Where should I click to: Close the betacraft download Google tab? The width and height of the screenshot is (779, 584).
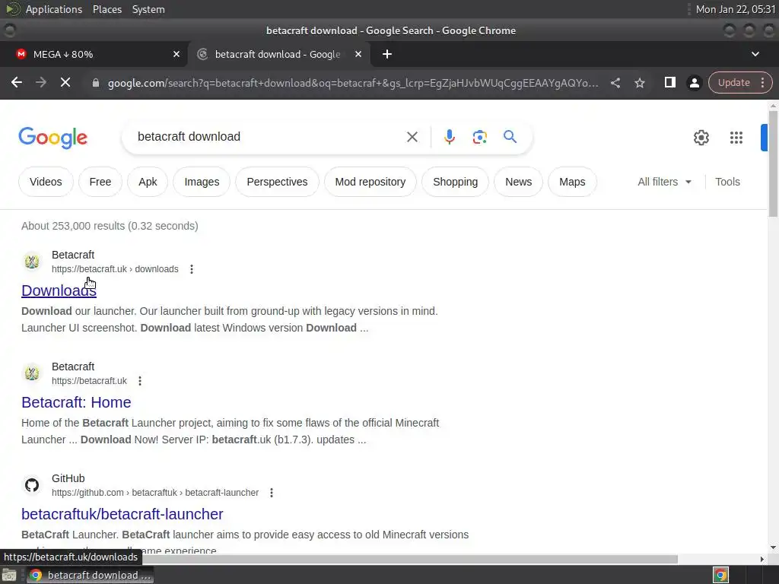(358, 54)
